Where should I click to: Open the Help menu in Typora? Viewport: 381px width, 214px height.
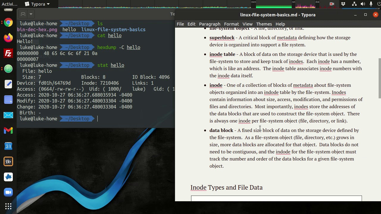click(x=280, y=24)
